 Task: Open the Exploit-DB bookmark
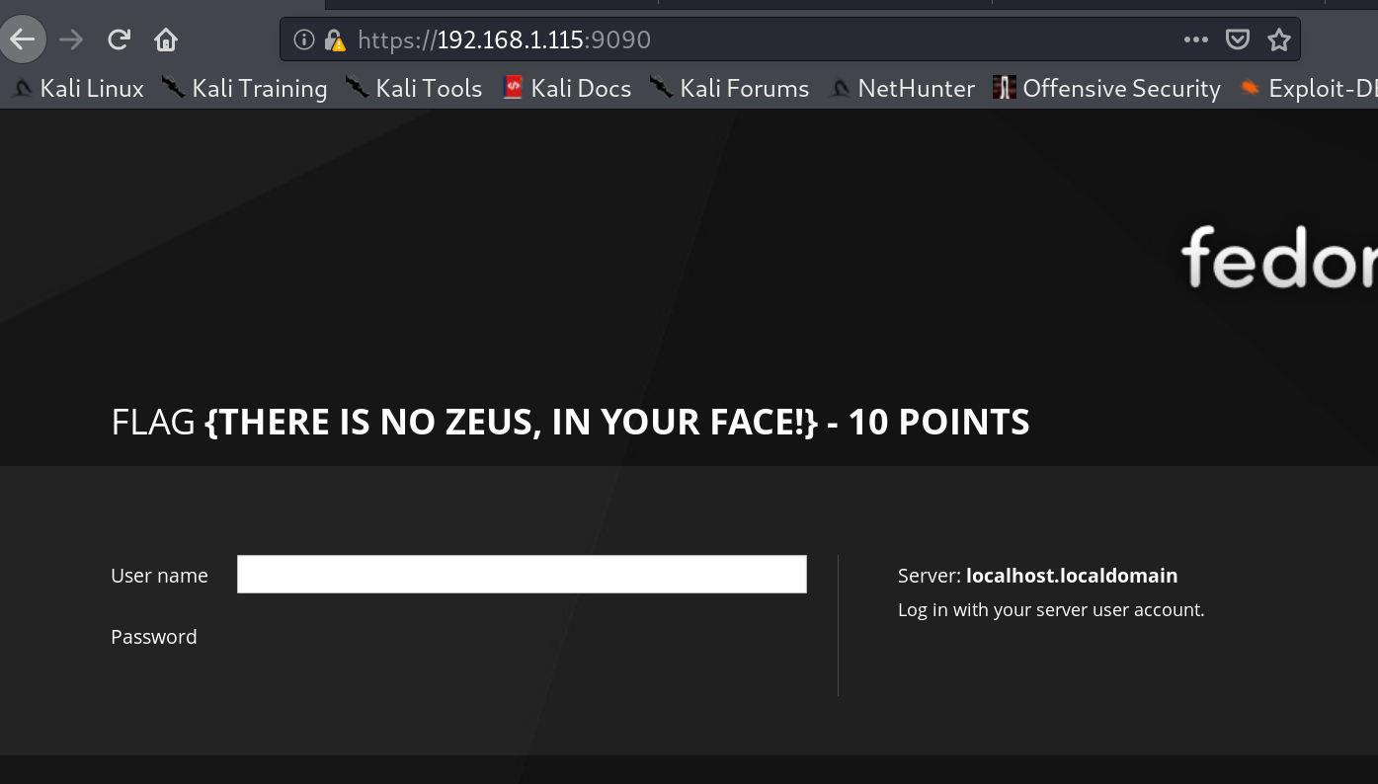point(1310,89)
